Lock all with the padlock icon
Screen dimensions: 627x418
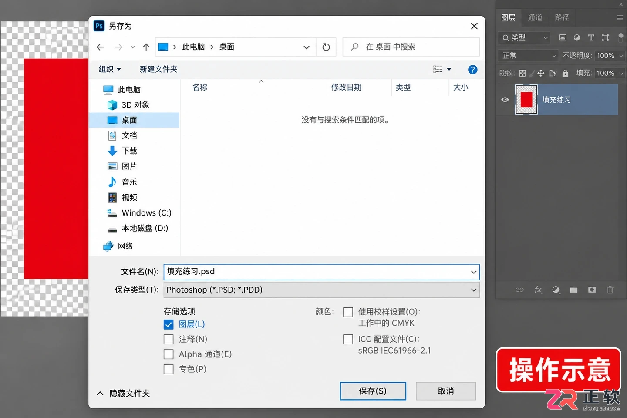pos(565,73)
